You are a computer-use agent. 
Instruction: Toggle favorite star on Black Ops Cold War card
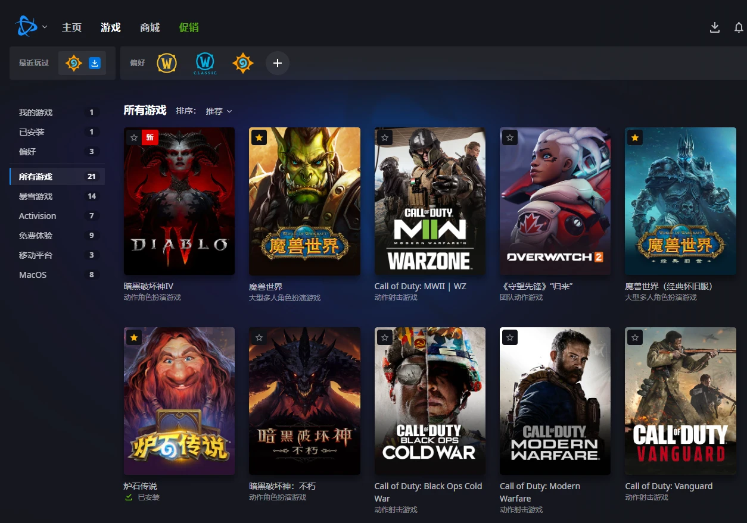(x=385, y=337)
